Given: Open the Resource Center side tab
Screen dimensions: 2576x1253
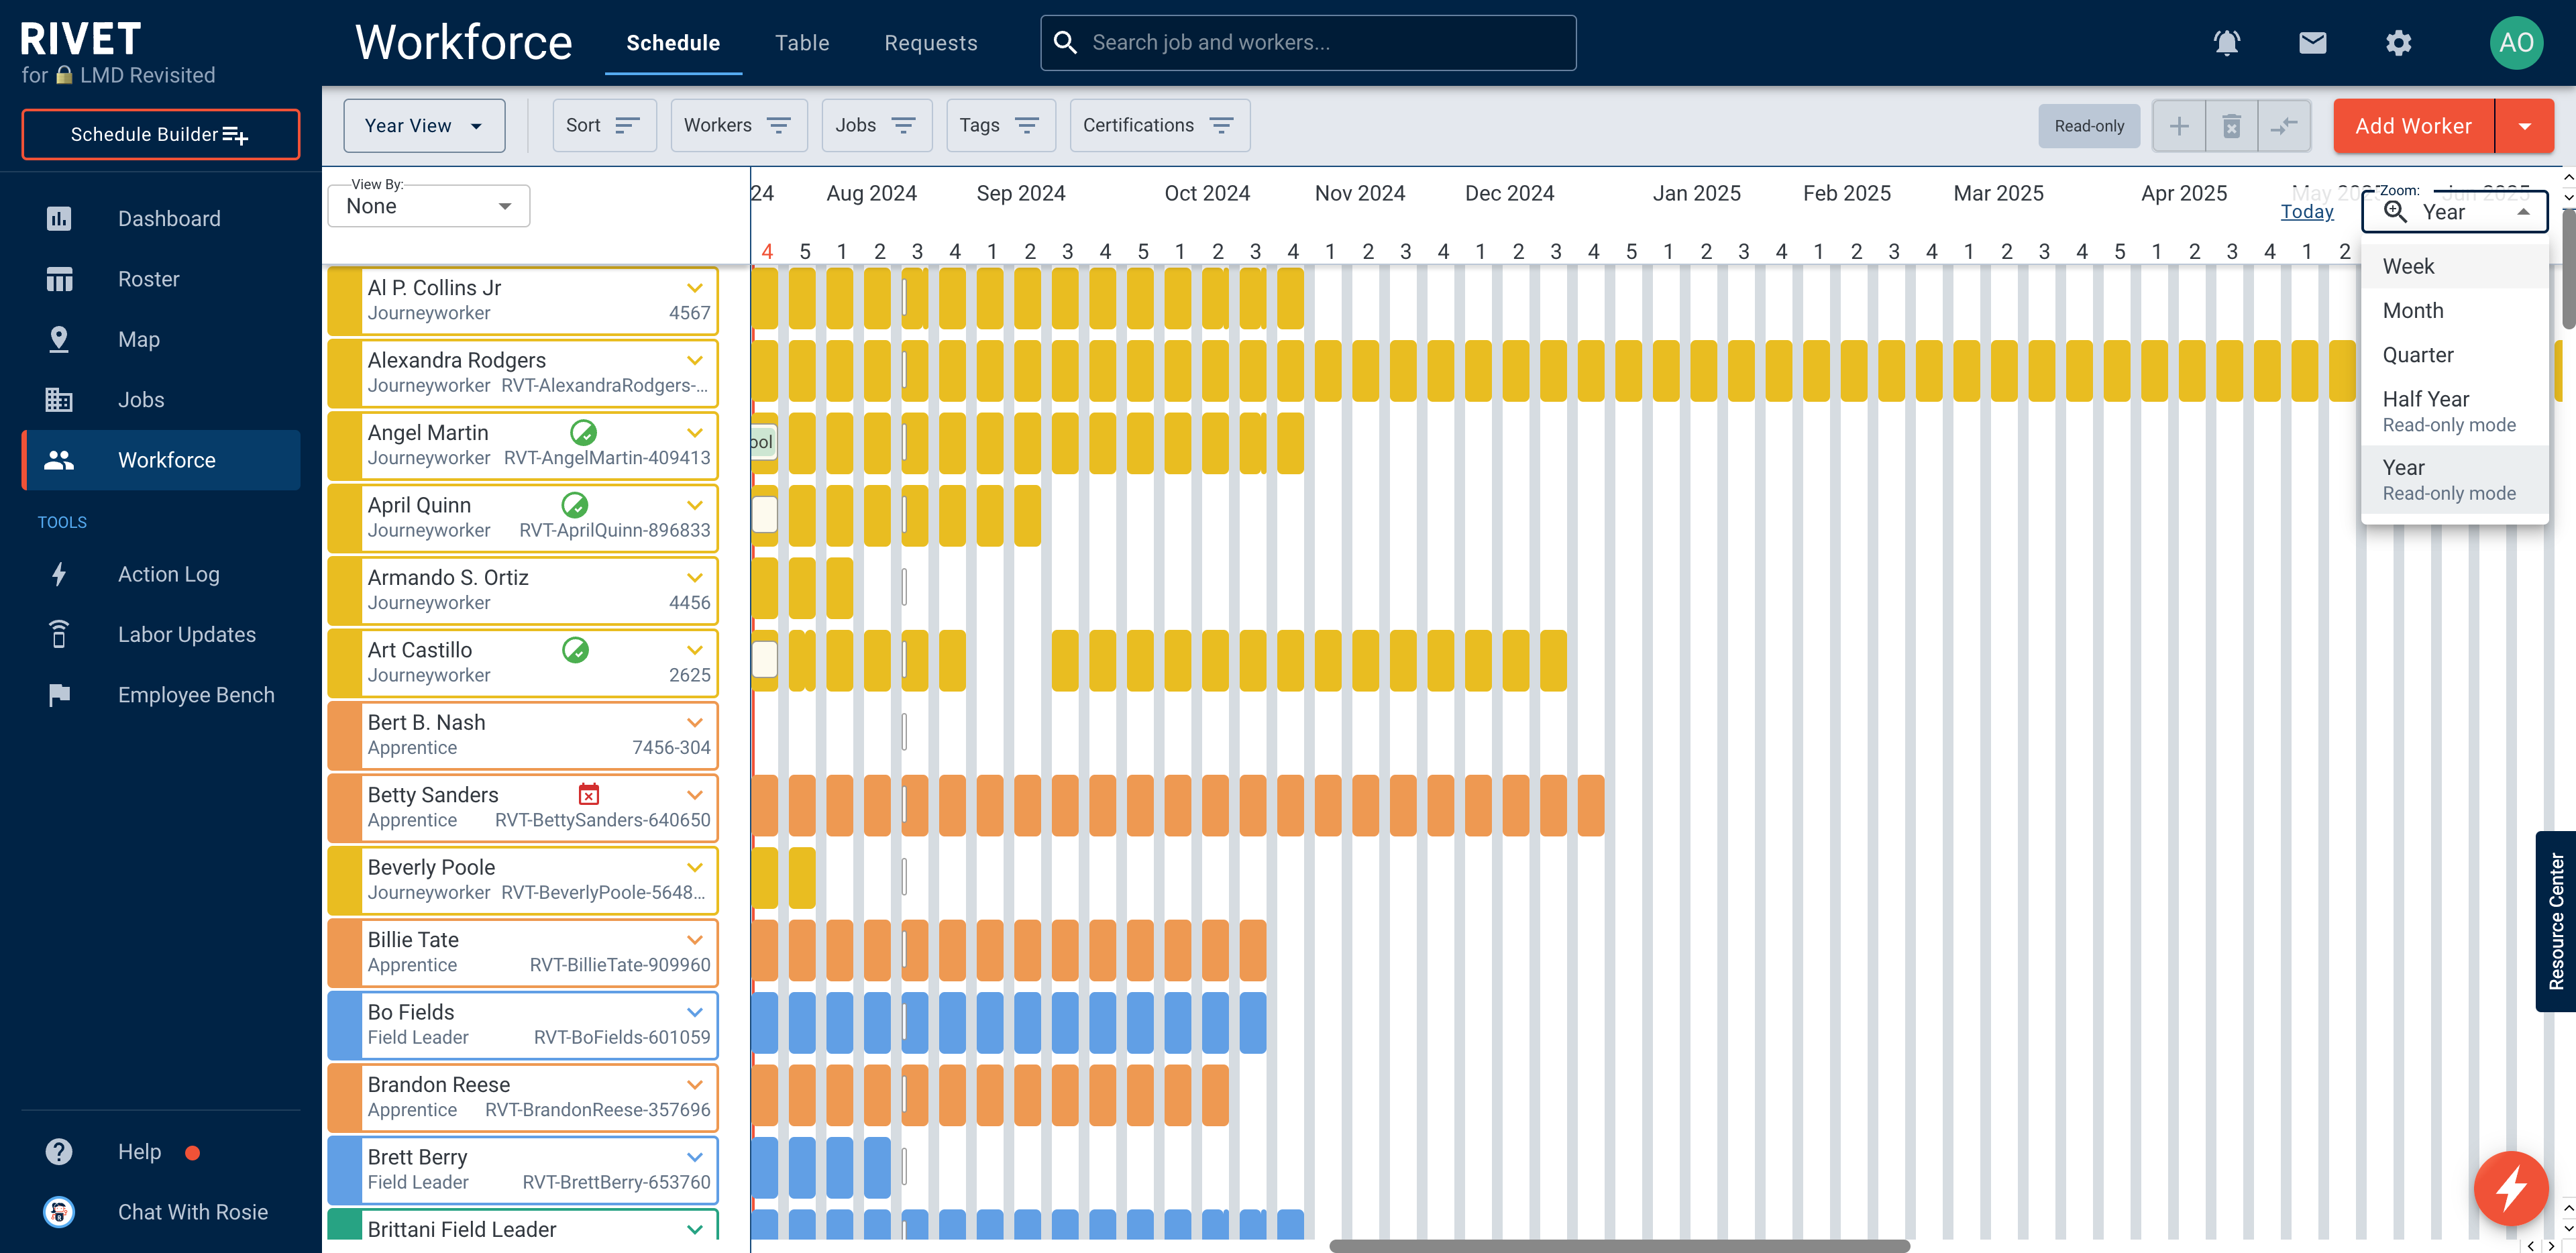Looking at the screenshot, I should pyautogui.click(x=2556, y=921).
